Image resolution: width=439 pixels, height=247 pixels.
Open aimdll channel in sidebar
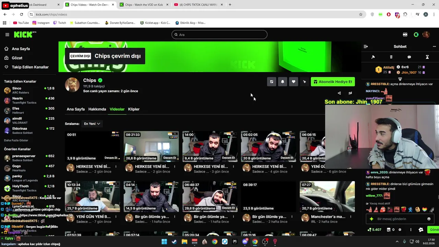29,120
